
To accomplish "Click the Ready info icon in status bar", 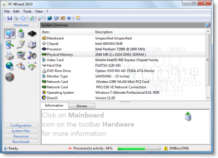I will [x=5, y=148].
